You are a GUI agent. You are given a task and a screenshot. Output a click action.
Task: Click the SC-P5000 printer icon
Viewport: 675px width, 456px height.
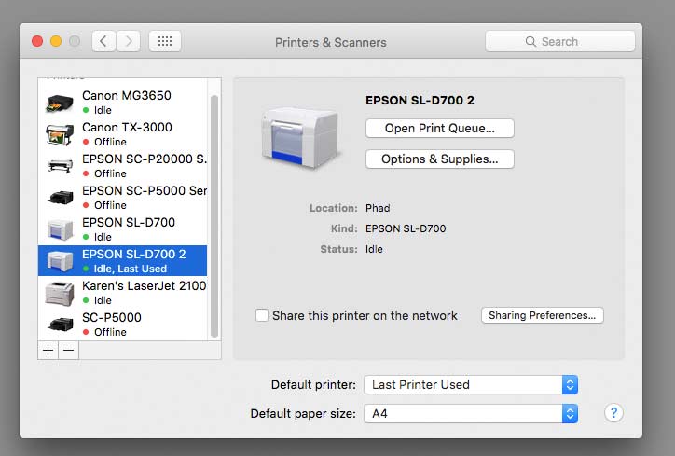click(x=60, y=325)
